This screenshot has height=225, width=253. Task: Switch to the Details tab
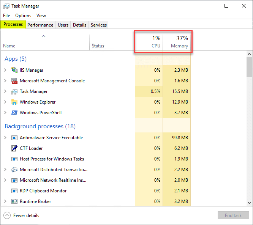(x=79, y=25)
